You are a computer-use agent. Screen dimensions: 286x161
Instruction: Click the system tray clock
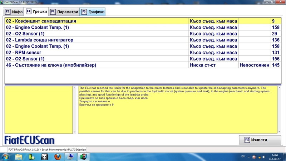point(275,156)
